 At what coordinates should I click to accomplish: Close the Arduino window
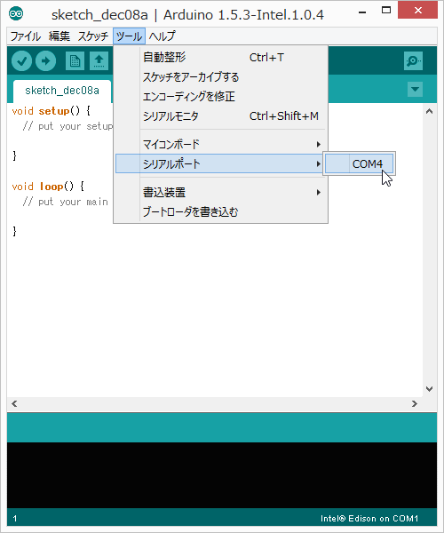click(x=418, y=11)
